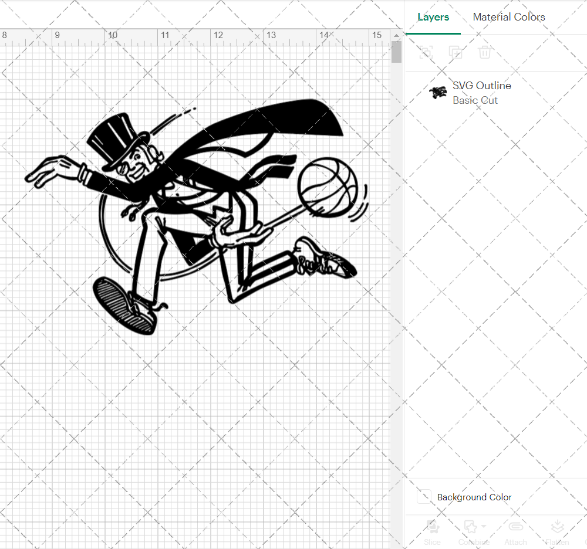Open the Combine menu
This screenshot has height=549, width=587.
[x=474, y=533]
